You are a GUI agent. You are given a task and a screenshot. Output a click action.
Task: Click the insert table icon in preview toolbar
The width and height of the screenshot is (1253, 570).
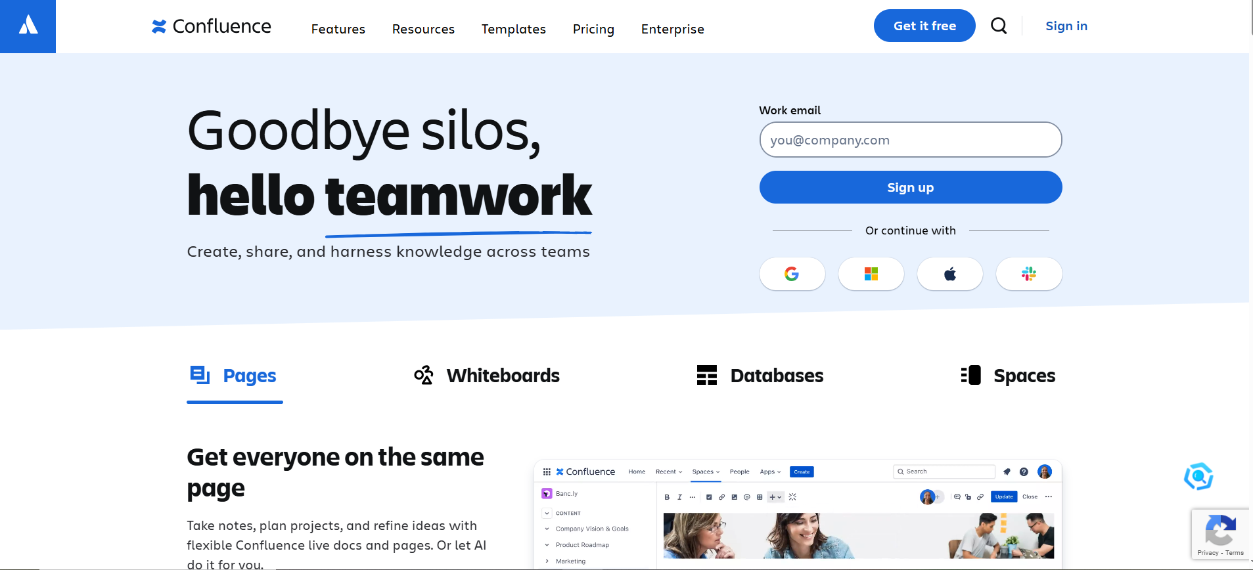click(x=760, y=497)
